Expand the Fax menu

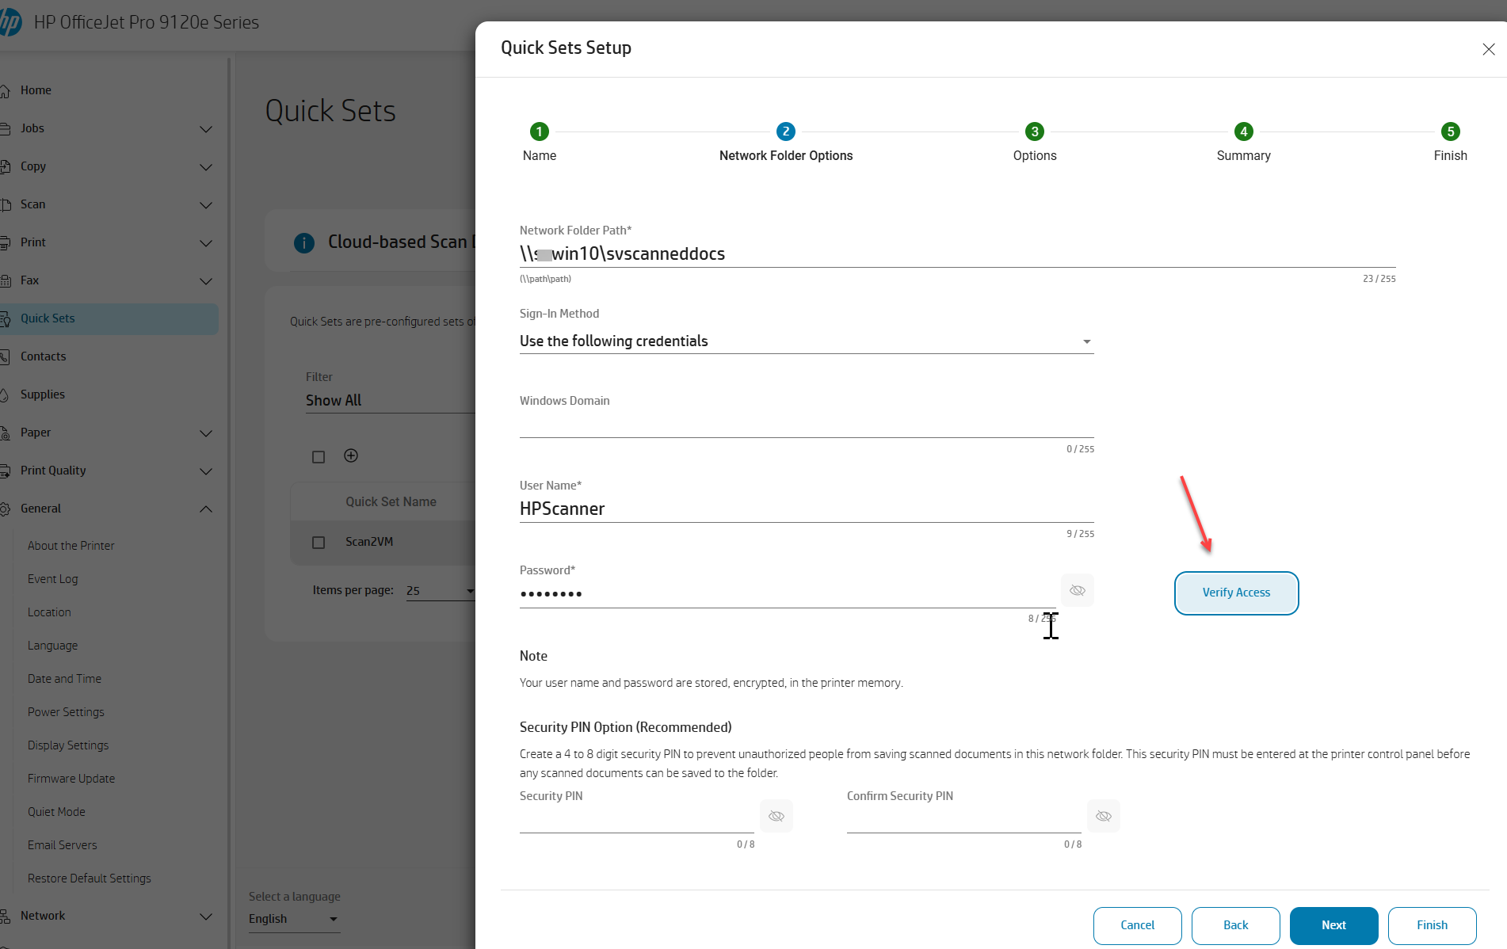pos(206,281)
